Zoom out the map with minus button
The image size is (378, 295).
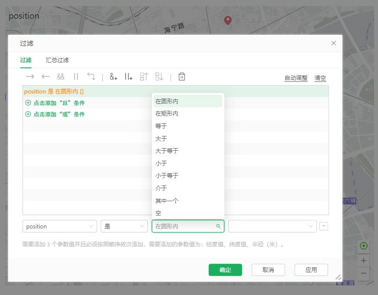(364, 274)
